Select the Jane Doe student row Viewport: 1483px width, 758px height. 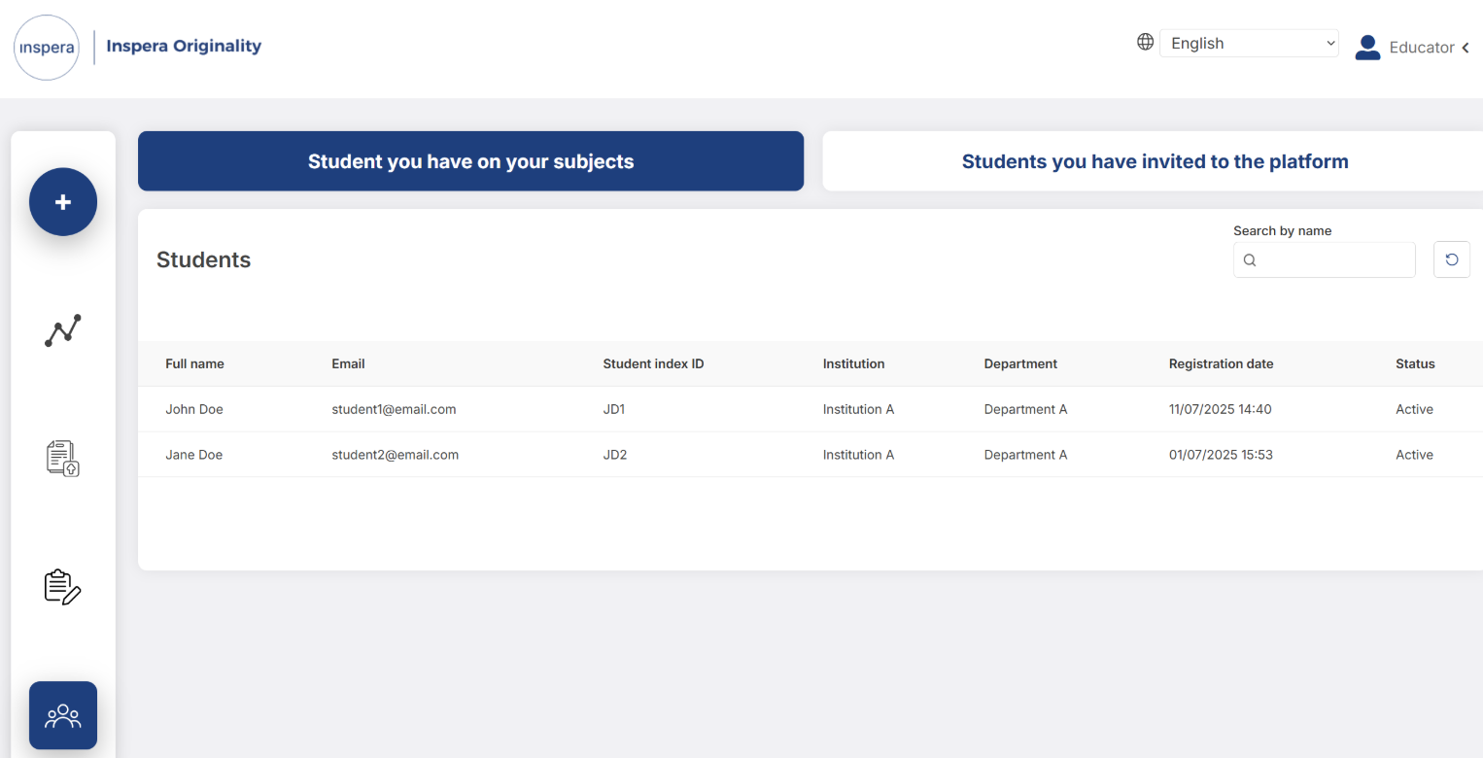pos(194,455)
